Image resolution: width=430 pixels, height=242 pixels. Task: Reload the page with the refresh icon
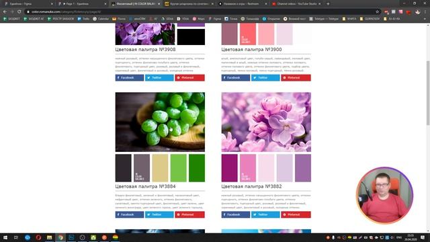[19, 12]
